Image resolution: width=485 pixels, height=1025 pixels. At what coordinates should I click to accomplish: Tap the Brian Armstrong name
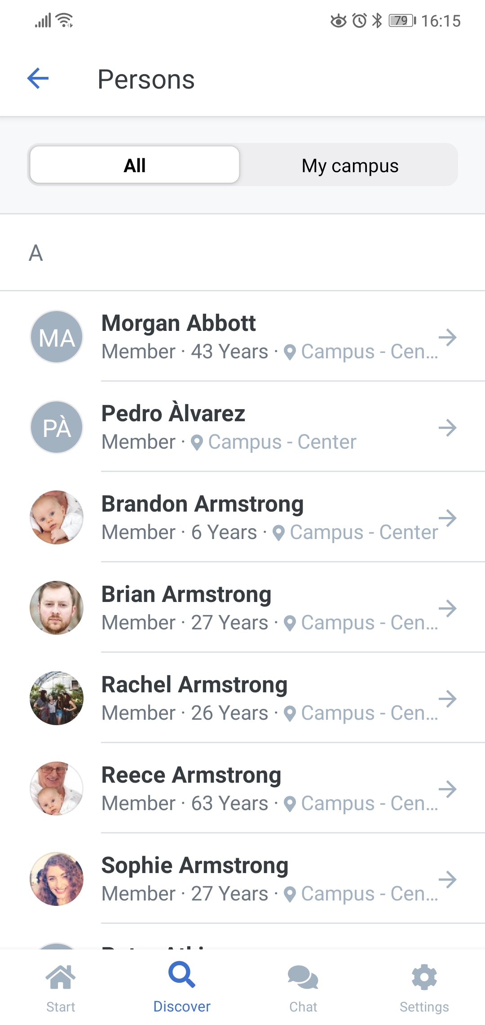click(186, 594)
